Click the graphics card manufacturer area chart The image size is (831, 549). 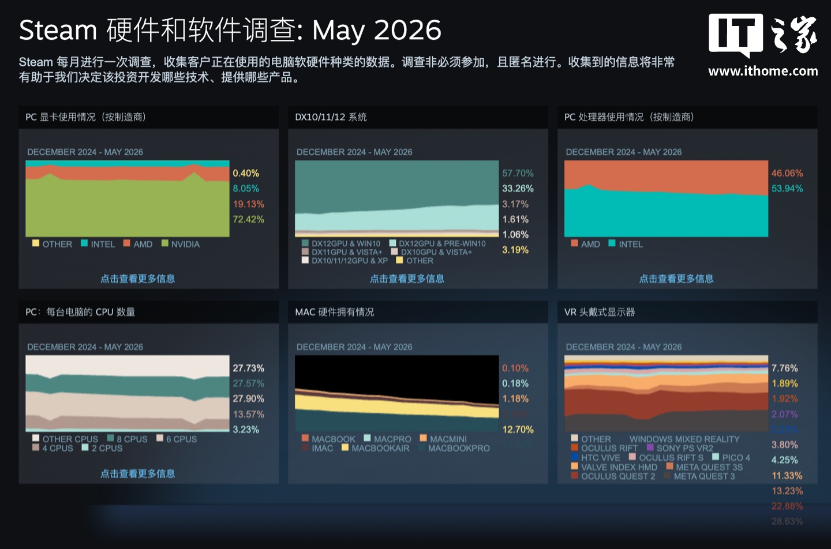click(x=128, y=199)
